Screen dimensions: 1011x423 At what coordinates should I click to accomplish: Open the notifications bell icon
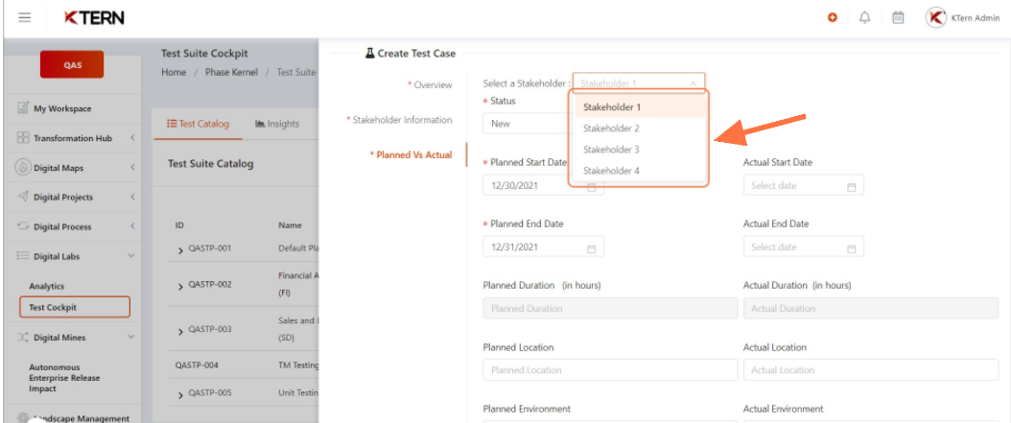point(864,18)
